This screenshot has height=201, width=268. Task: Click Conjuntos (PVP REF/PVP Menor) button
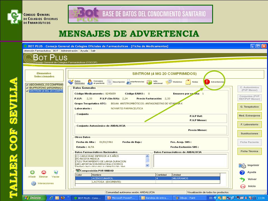tap(249, 98)
